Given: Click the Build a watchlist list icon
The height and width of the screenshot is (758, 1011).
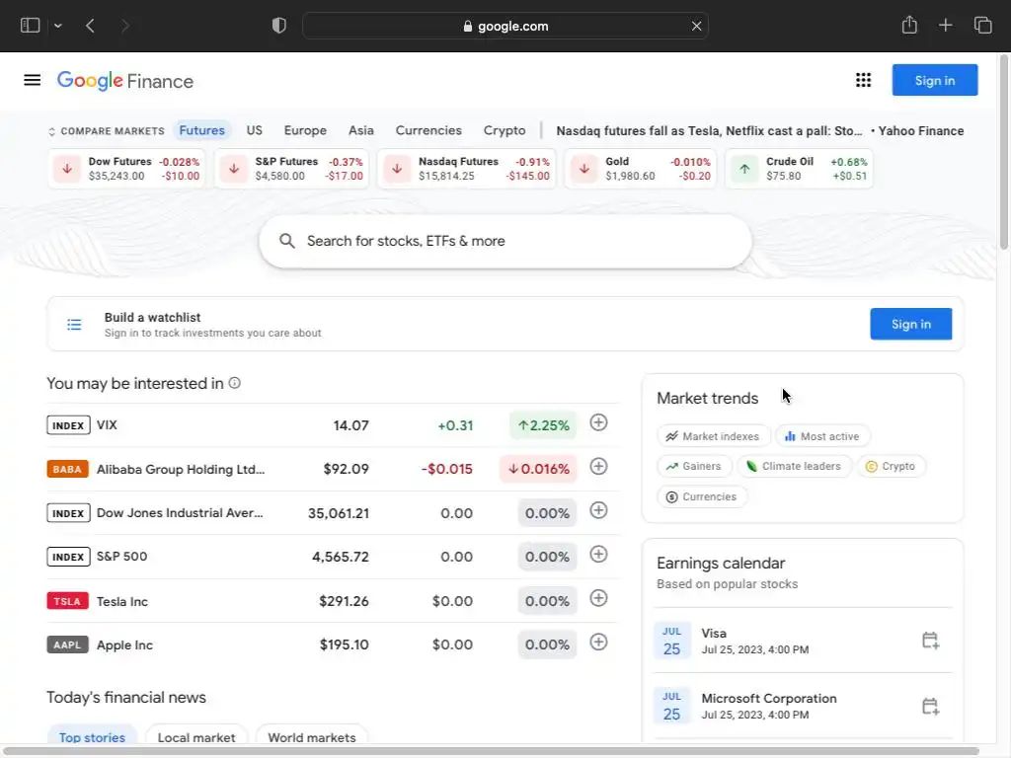Looking at the screenshot, I should (74, 324).
